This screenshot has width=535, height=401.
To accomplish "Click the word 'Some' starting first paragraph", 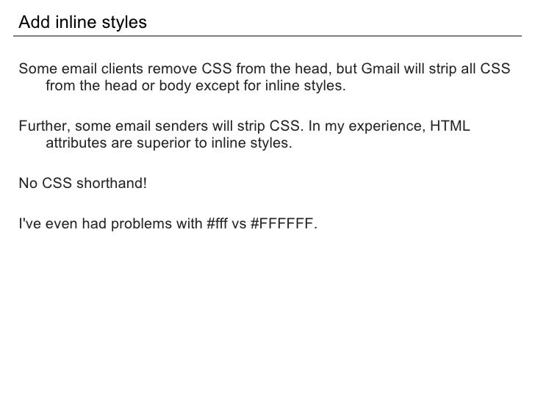I will 38,68.
